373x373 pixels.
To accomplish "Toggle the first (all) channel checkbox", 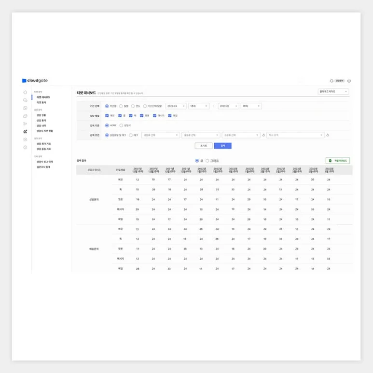I will point(107,116).
